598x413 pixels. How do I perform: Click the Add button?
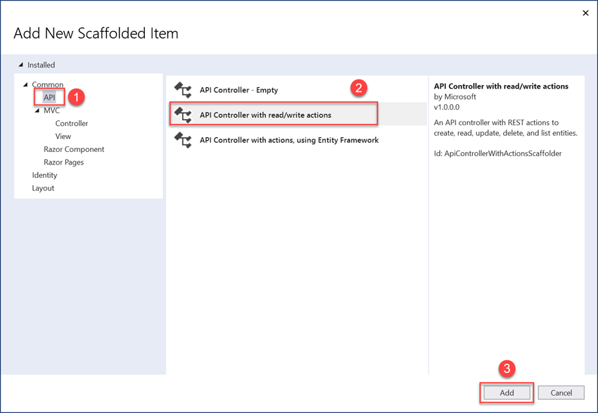pos(506,393)
